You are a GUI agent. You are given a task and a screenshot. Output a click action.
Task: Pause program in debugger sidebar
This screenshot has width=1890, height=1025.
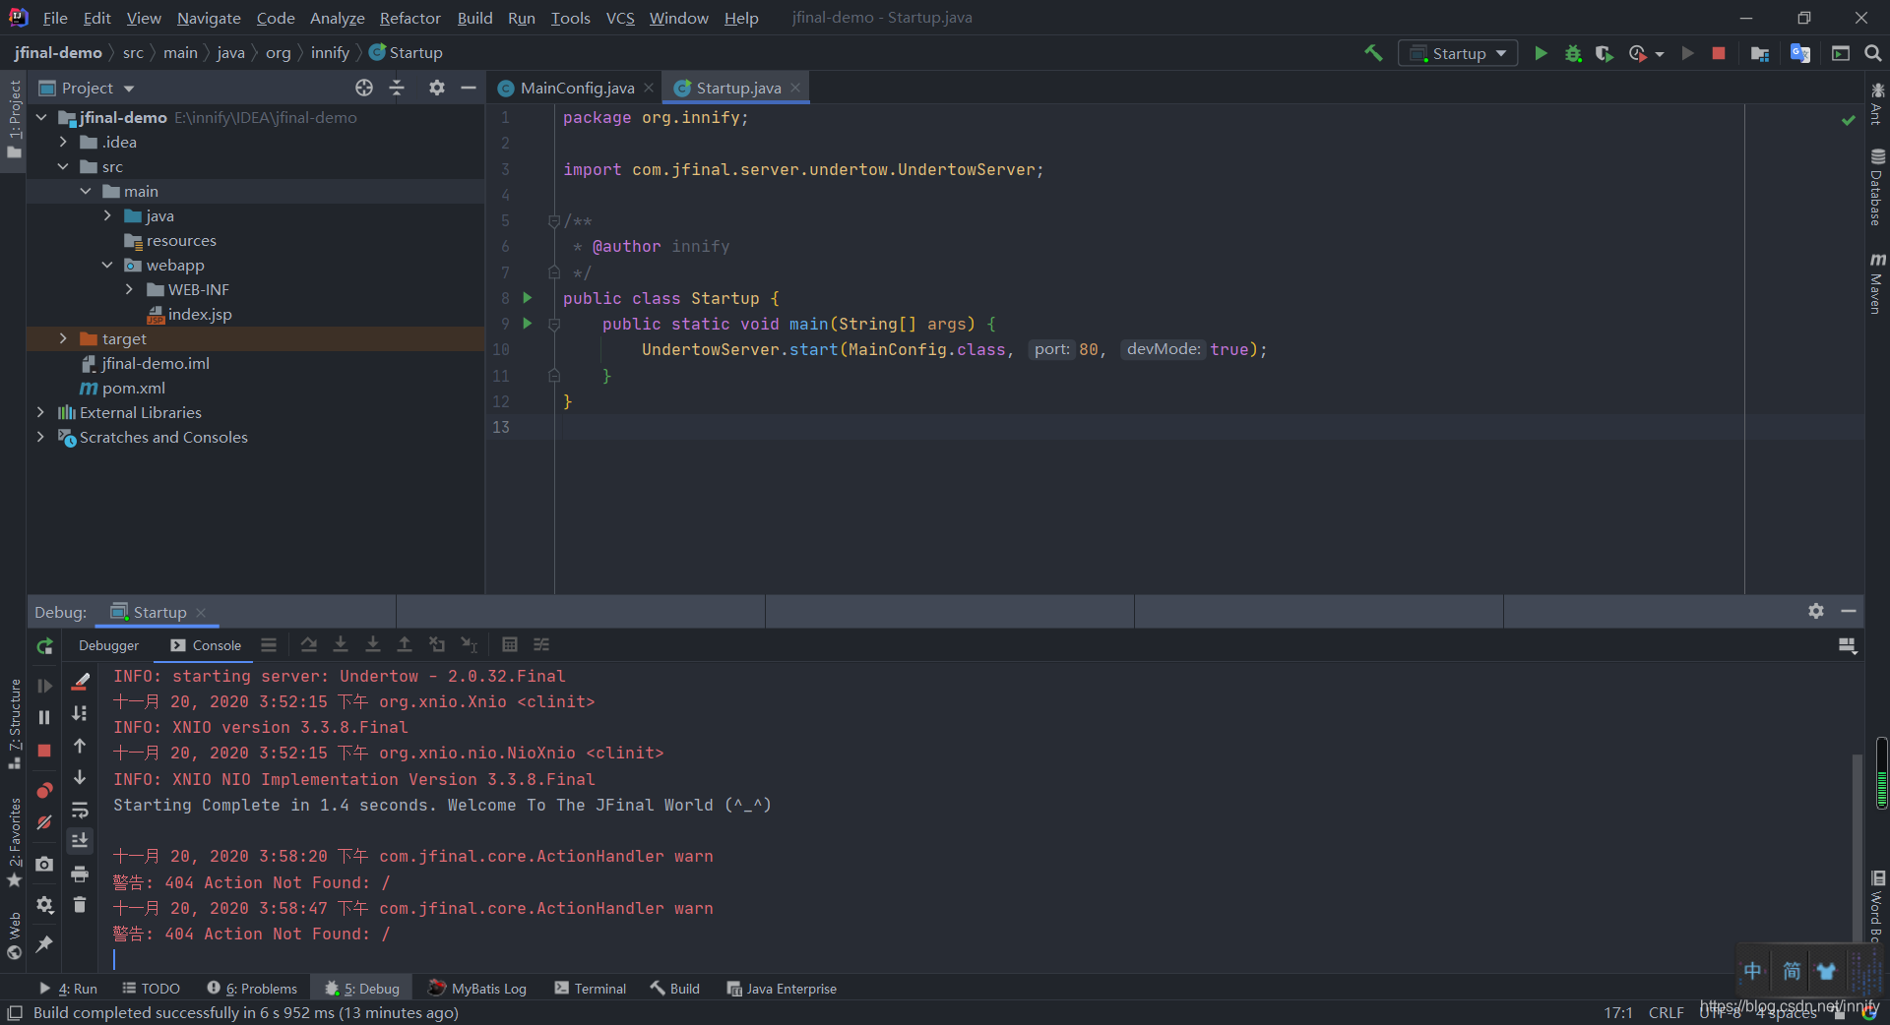coord(44,717)
